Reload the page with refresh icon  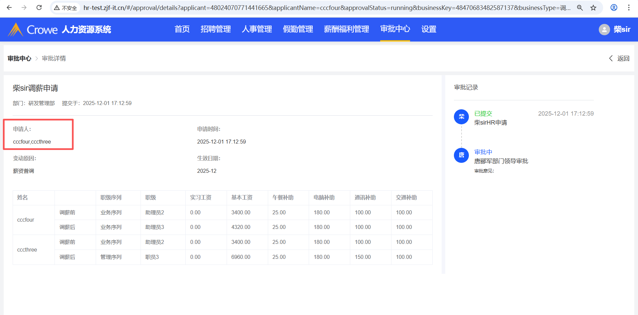[39, 8]
